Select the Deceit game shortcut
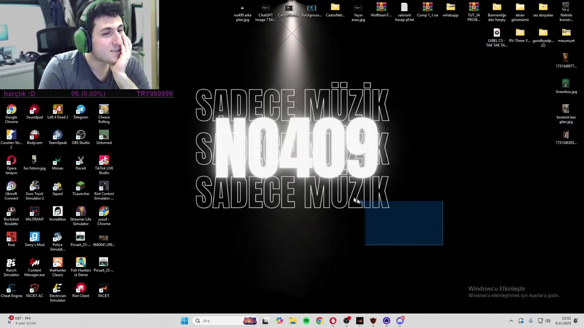The image size is (584, 328). 81,163
